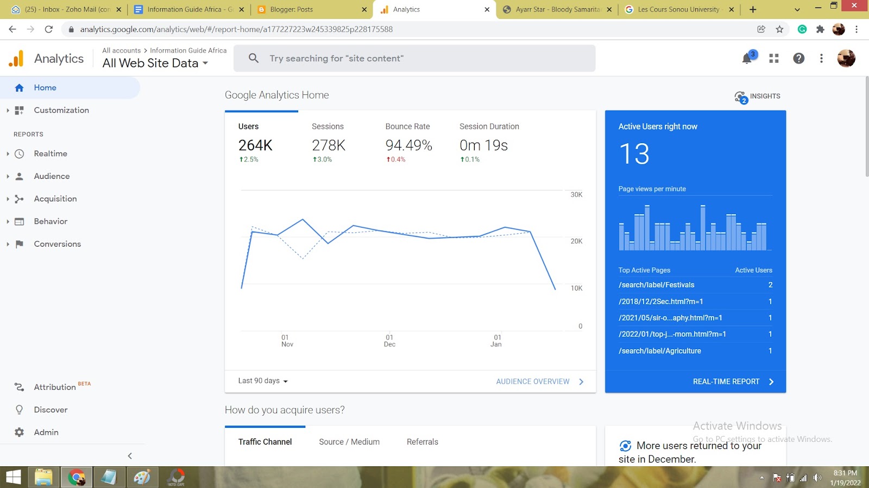Open the Last 90 days date range dropdown
This screenshot has width=869, height=488.
click(263, 381)
